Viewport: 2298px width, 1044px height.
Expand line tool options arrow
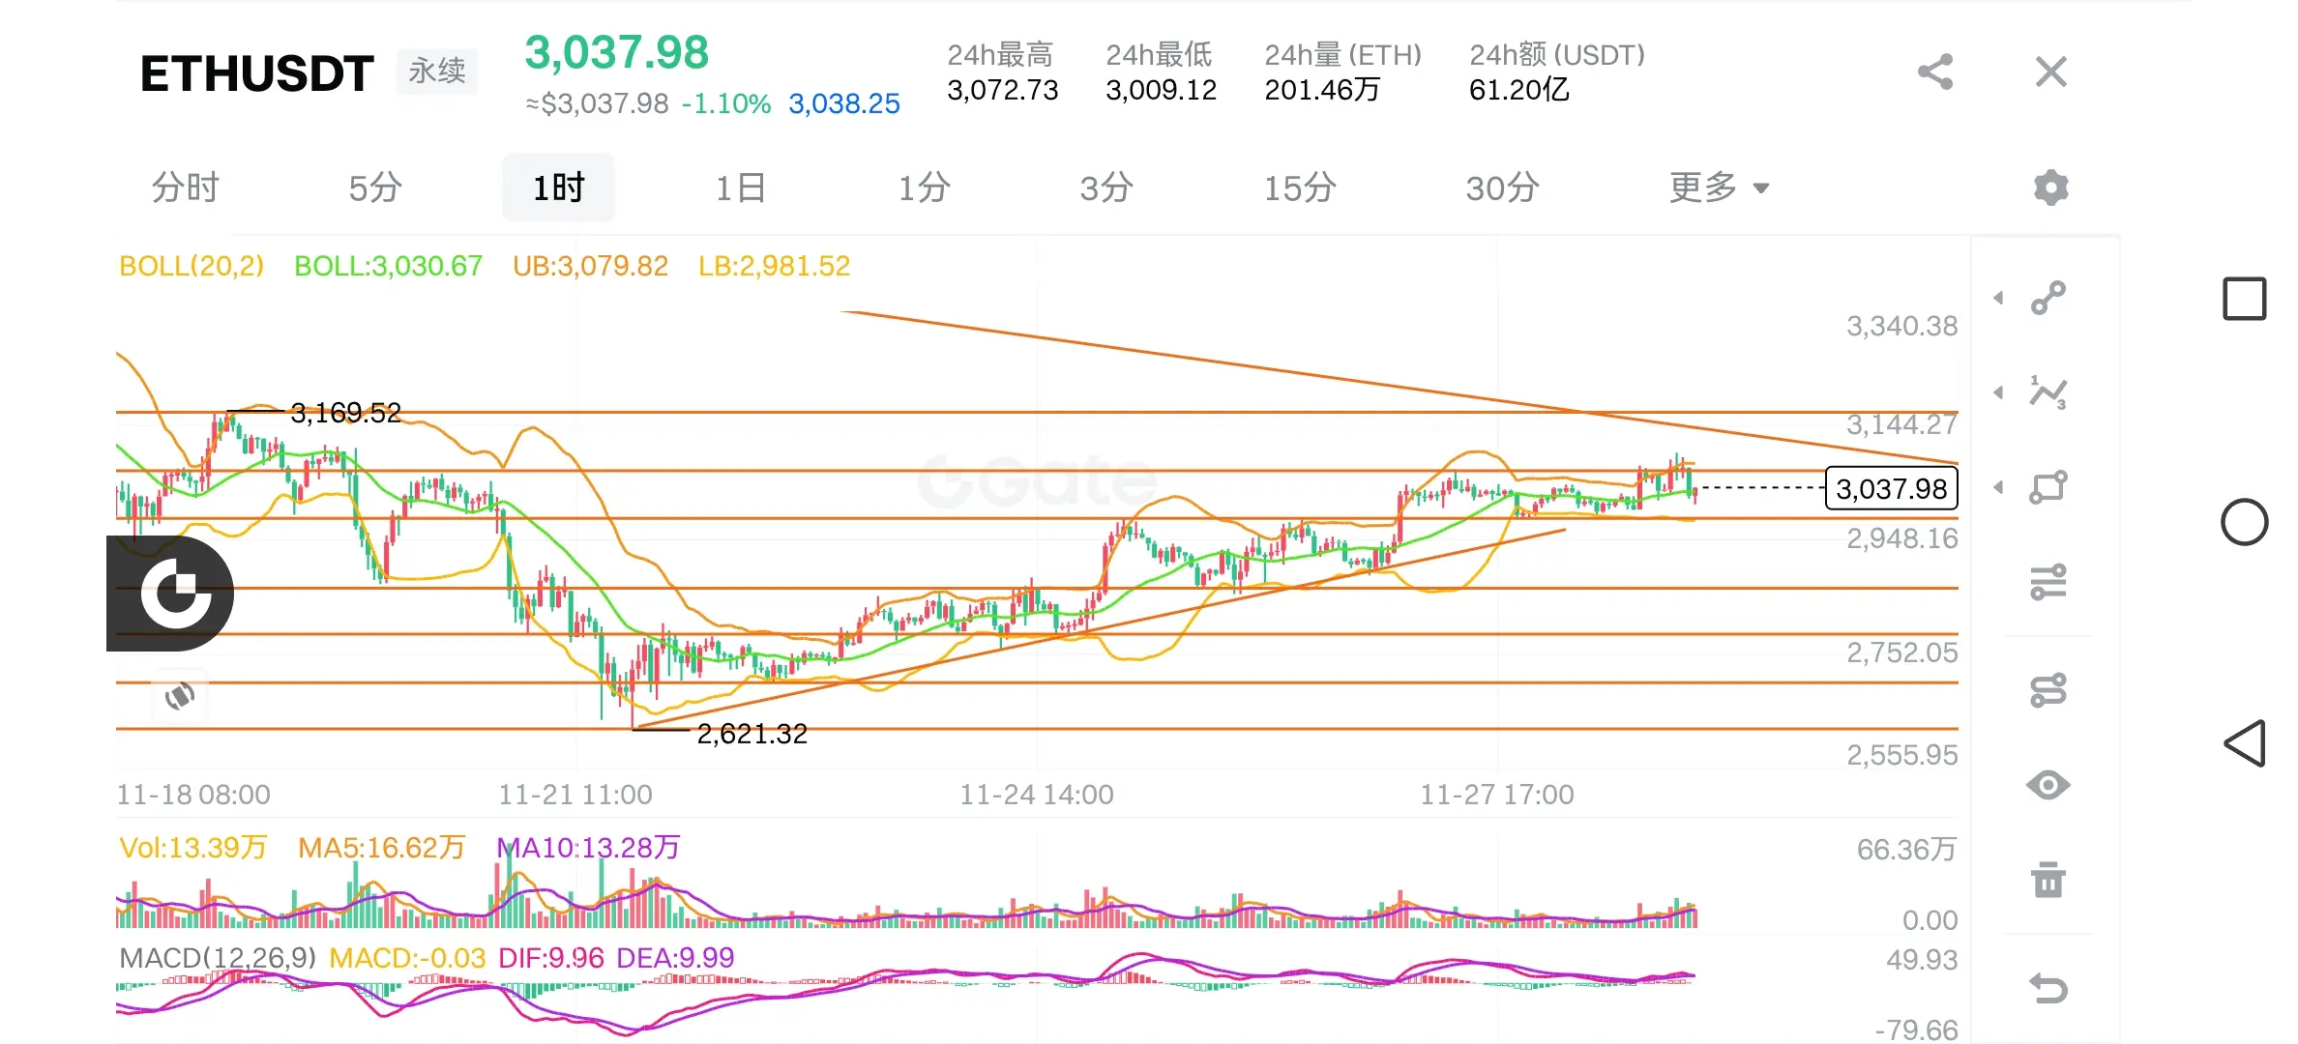click(x=1998, y=298)
